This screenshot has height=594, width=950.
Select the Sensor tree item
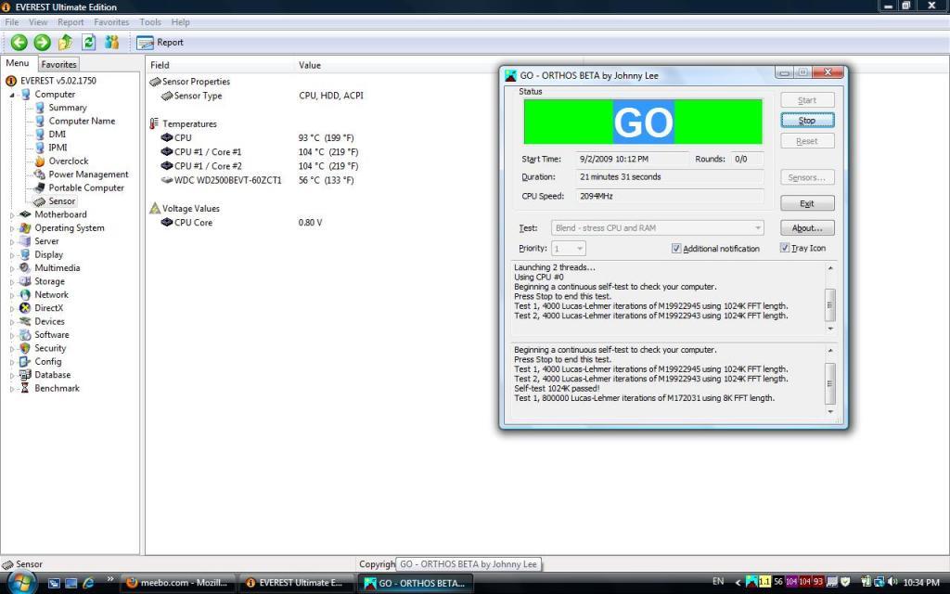pyautogui.click(x=62, y=200)
